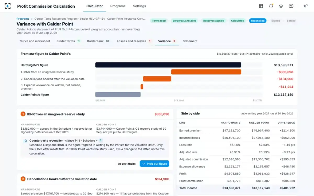Click the Programs breadcrumb link
Screen dimensions: 314x196
[23, 19]
